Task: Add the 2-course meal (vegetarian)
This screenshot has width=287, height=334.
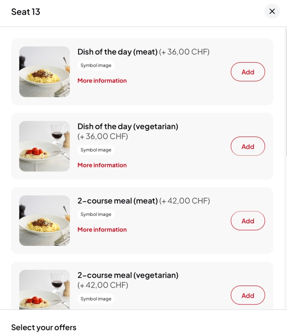Action: click(248, 295)
